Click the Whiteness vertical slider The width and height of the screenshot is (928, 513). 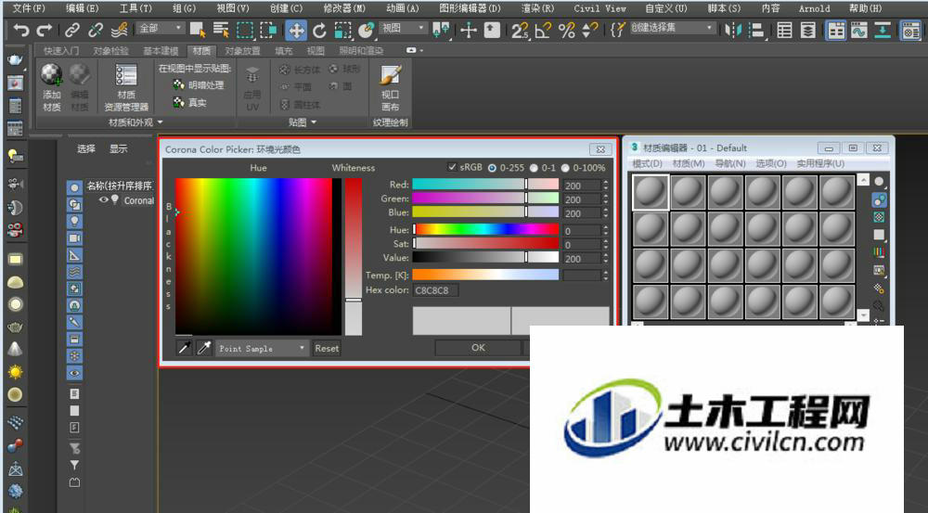[354, 256]
